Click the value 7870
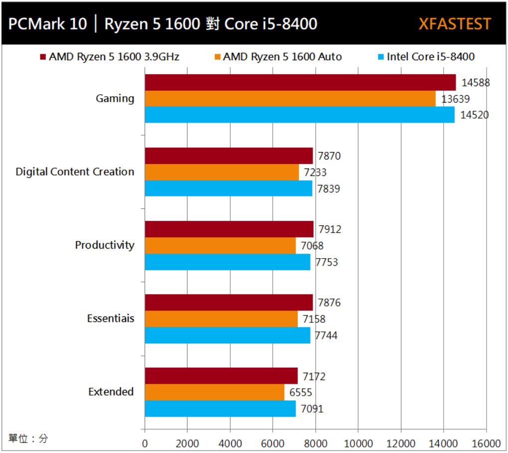The width and height of the screenshot is (508, 453). point(329,156)
